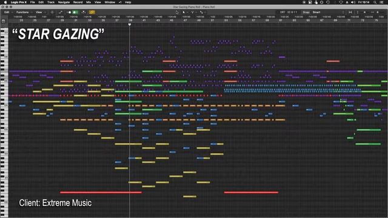Click the playhead marker in the ruler

tap(130, 25)
